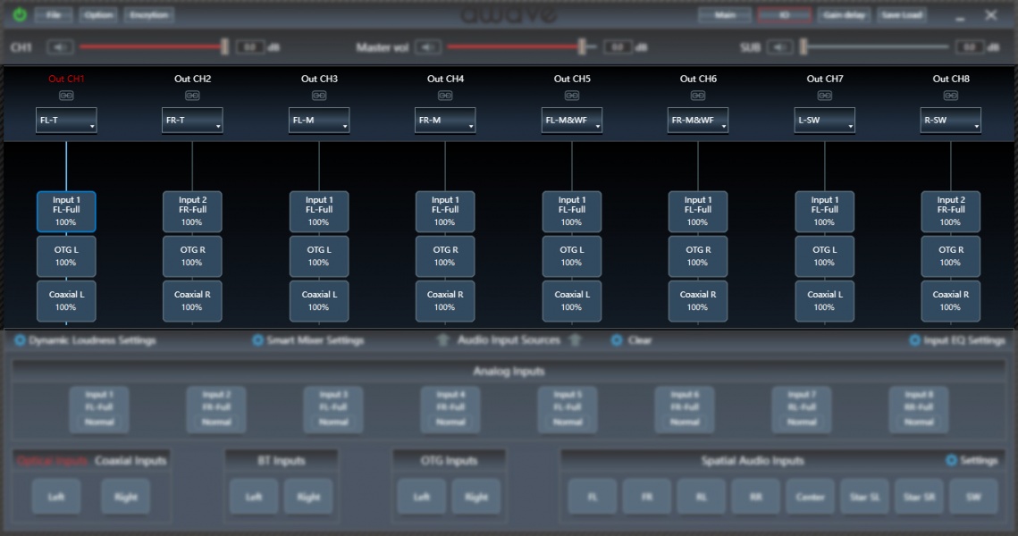
Task: Click the Master vol slider handle
Action: tap(582, 47)
